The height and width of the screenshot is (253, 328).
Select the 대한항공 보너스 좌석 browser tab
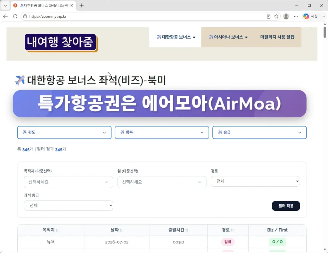click(x=43, y=5)
